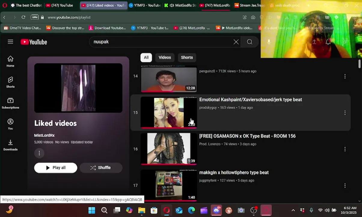362x217 pixels.
Task: Filter playlist by All chip
Action: pos(146,58)
